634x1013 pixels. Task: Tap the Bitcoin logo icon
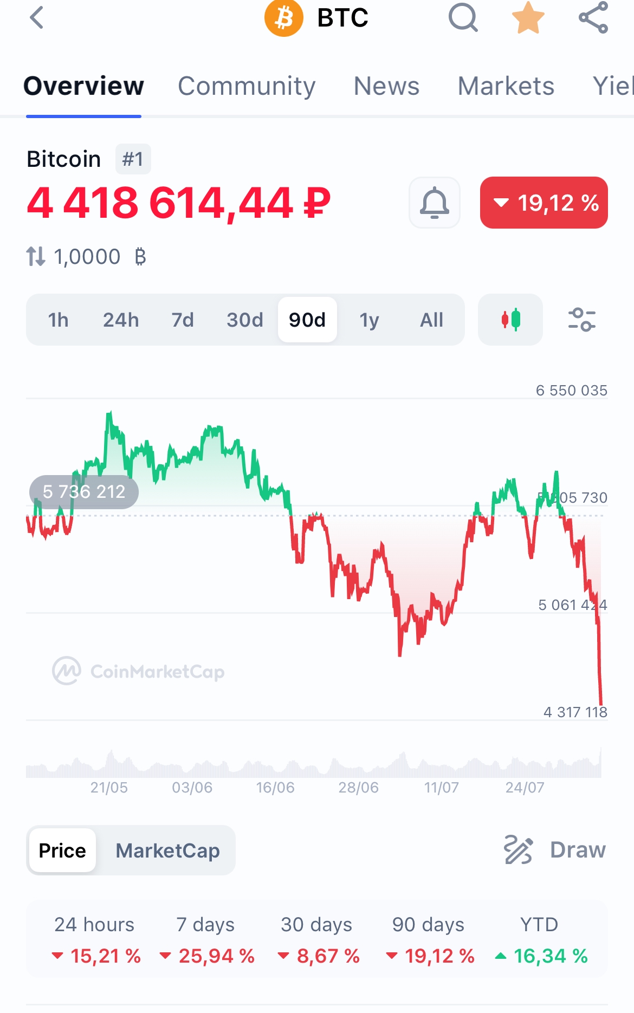[x=283, y=17]
